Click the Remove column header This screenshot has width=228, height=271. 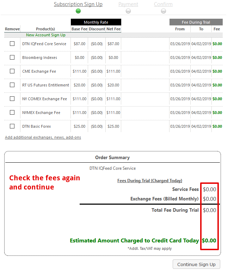12,29
